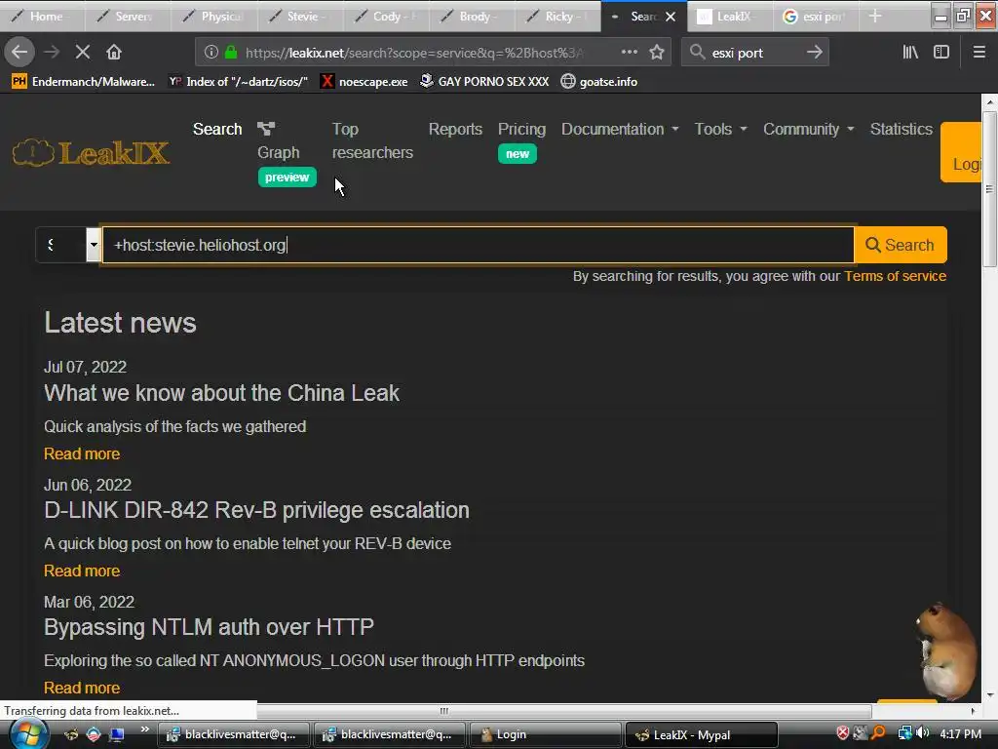Open the Terms of service link
The width and height of the screenshot is (998, 749).
[x=895, y=276]
